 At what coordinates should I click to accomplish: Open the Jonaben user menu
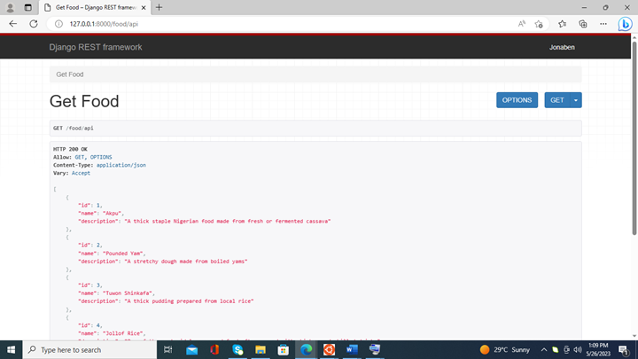562,47
